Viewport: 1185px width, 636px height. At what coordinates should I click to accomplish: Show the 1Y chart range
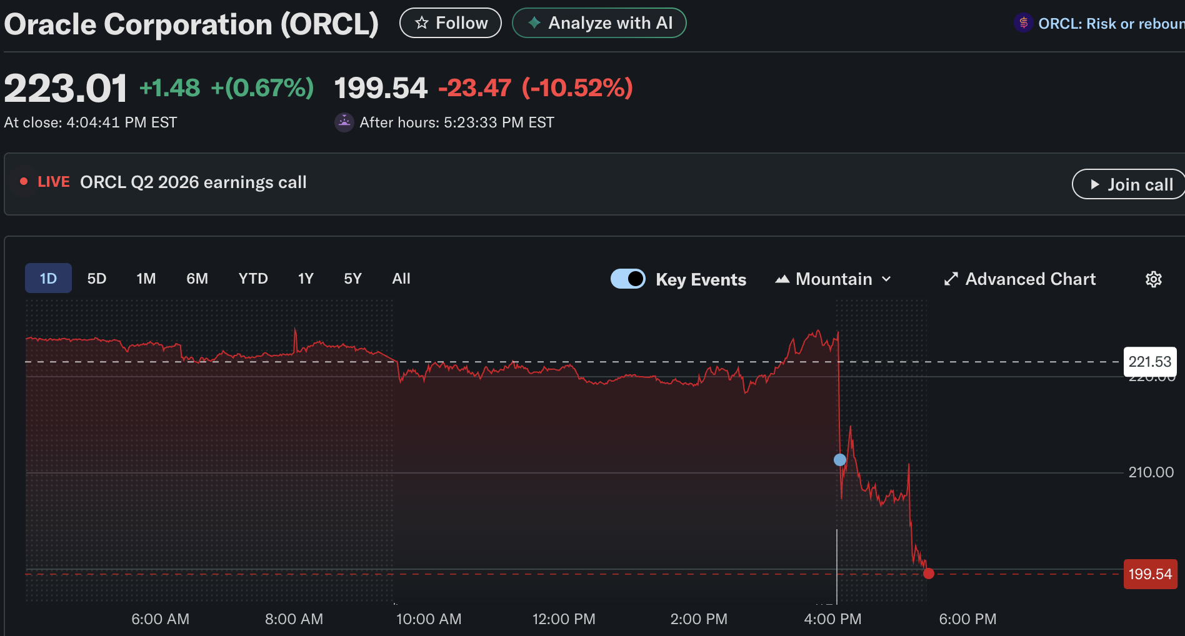coord(306,278)
